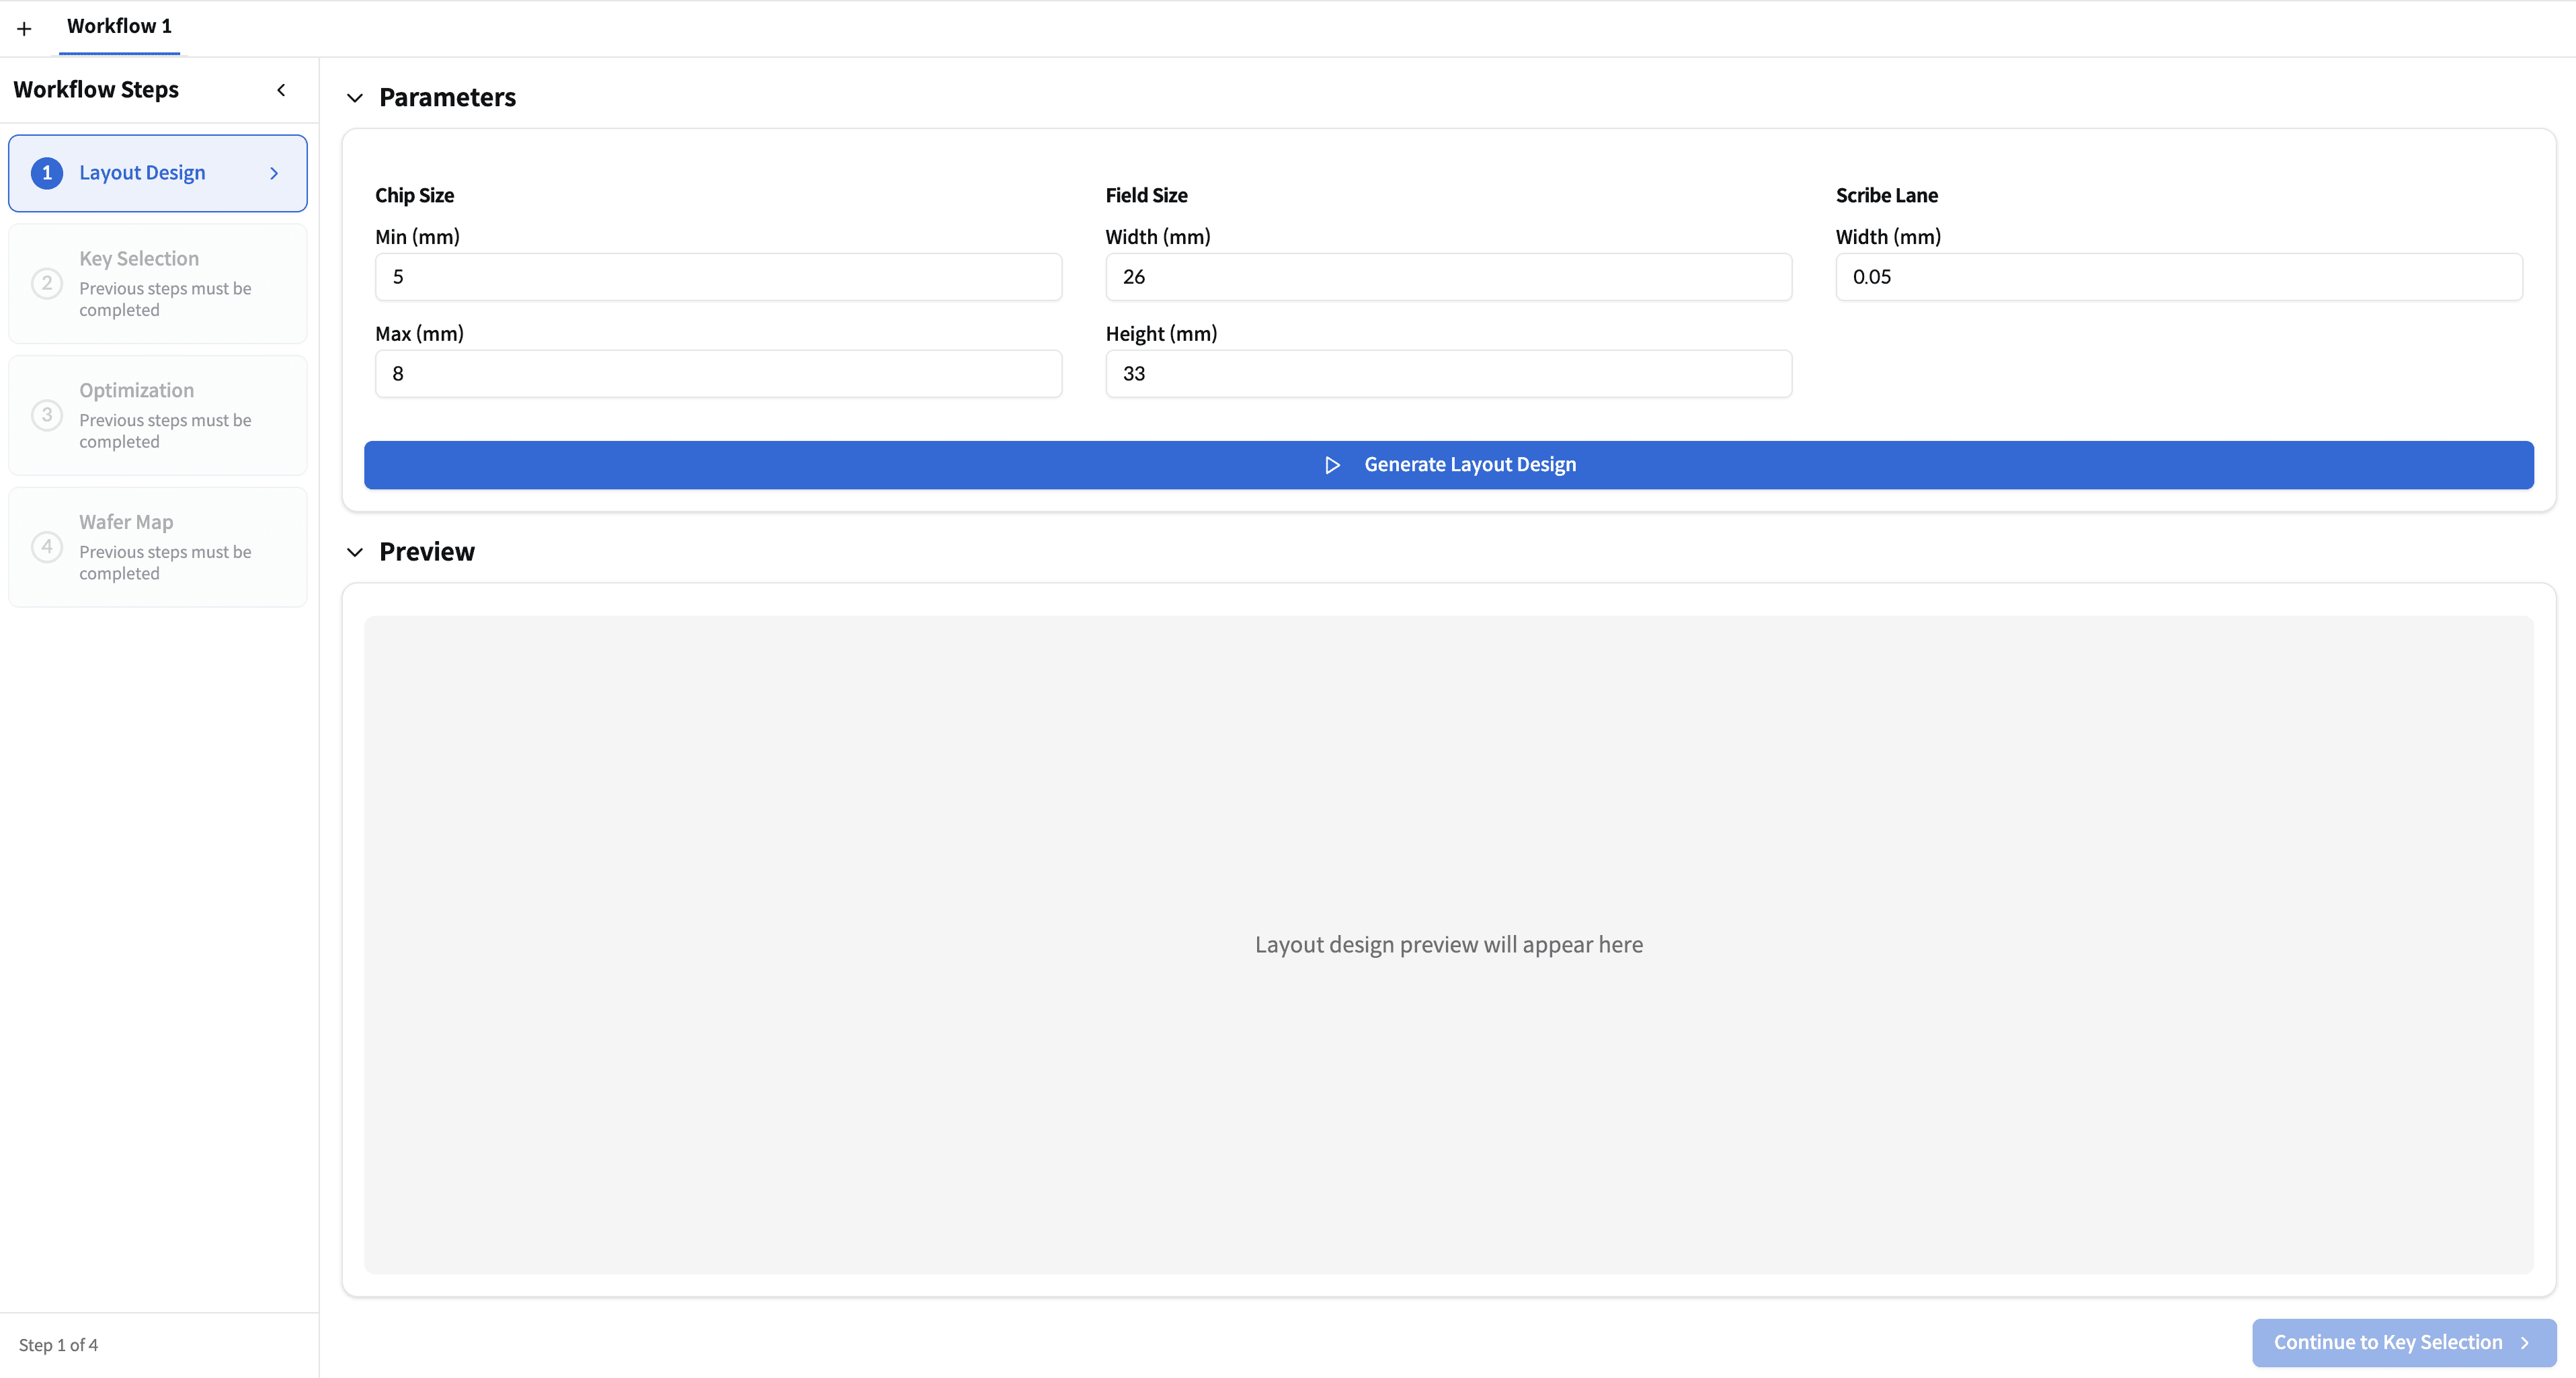Click the 'Chip Size' heading
The width and height of the screenshot is (2576, 1378).
click(x=414, y=195)
